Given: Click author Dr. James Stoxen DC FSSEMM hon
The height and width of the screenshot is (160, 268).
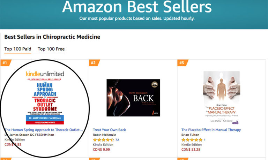Looking at the screenshot, I should [x=29, y=135].
